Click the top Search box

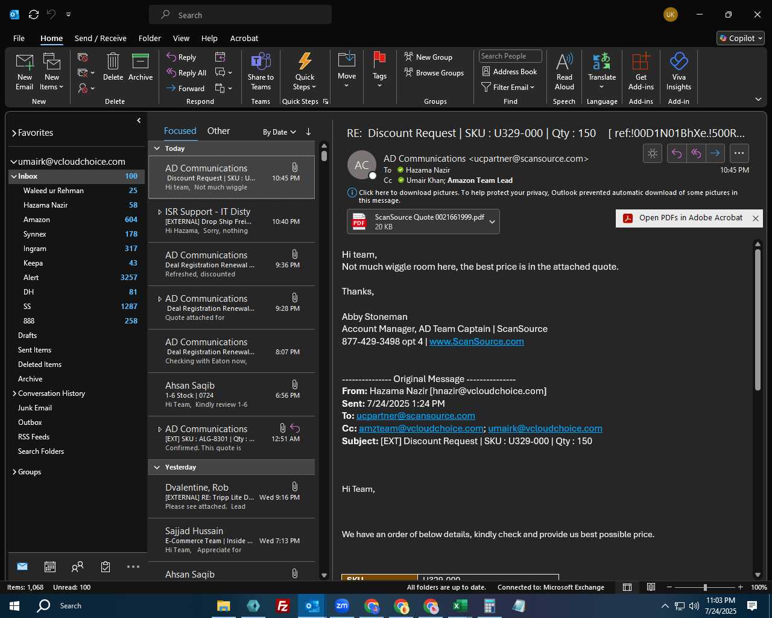(x=240, y=15)
